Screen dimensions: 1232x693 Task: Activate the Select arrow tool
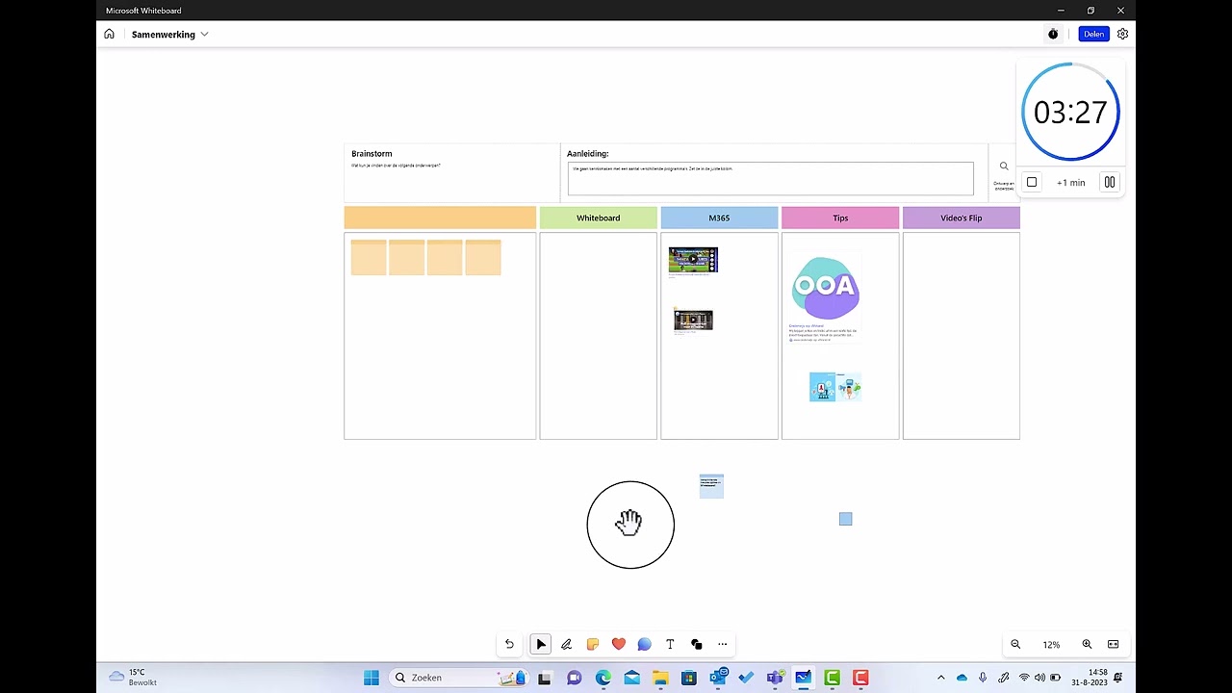click(x=541, y=645)
